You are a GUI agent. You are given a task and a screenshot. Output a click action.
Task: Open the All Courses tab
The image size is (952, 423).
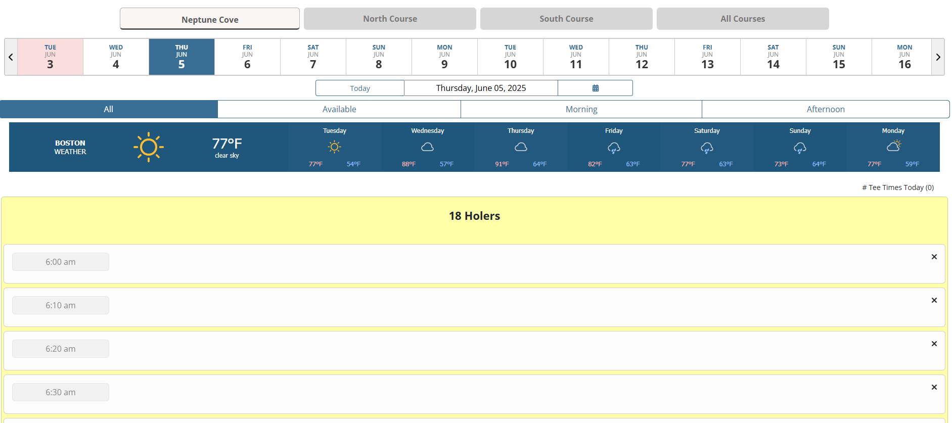pos(743,19)
